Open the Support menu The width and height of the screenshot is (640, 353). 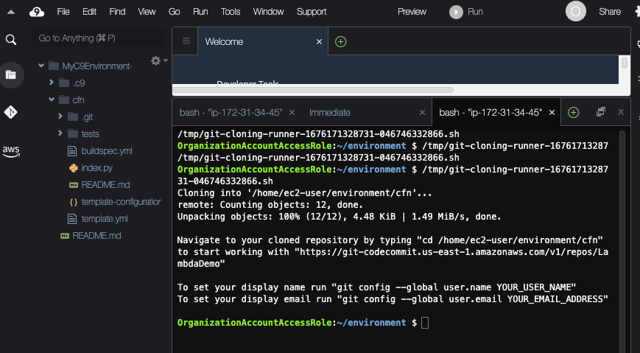point(312,12)
